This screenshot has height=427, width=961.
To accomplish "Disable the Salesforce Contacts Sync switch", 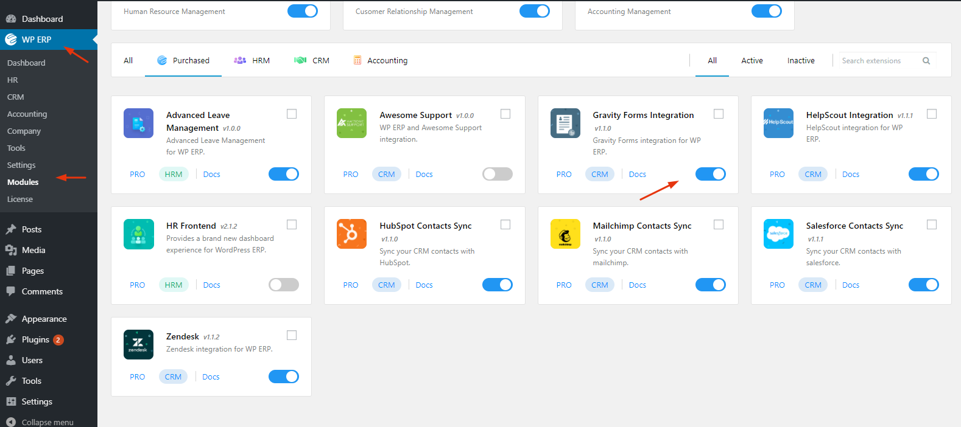I will pyautogui.click(x=924, y=285).
